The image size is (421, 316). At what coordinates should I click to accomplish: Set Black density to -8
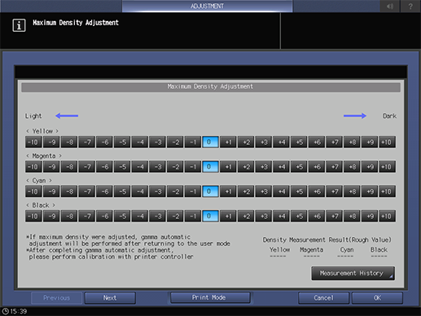[69, 216]
